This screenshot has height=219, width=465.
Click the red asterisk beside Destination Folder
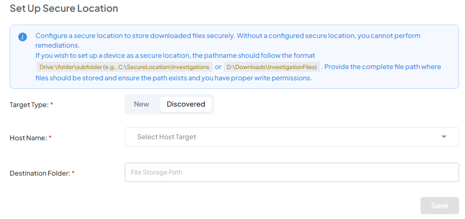tap(73, 173)
